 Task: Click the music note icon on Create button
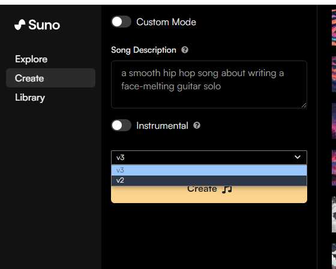[227, 189]
